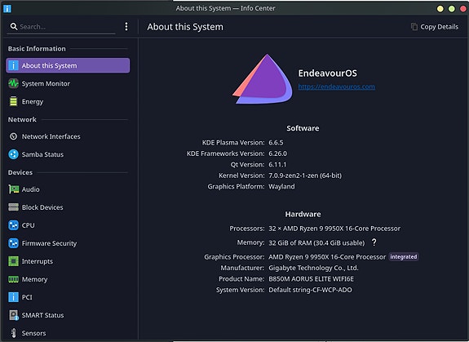Image resolution: width=469 pixels, height=342 pixels.
Task: Select the SMART Status icon
Action: coord(13,315)
